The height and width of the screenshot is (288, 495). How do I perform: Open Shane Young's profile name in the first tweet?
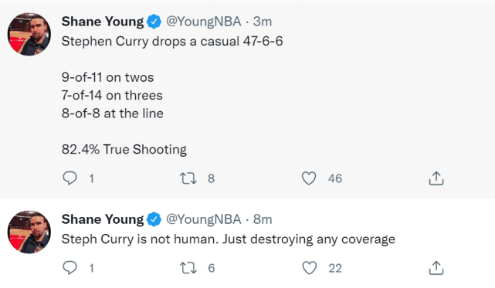click(102, 22)
